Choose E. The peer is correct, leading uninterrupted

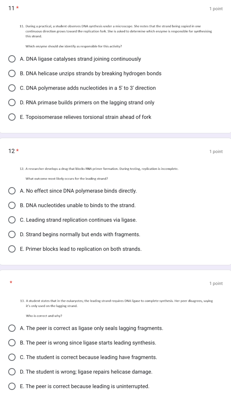coord(12,387)
